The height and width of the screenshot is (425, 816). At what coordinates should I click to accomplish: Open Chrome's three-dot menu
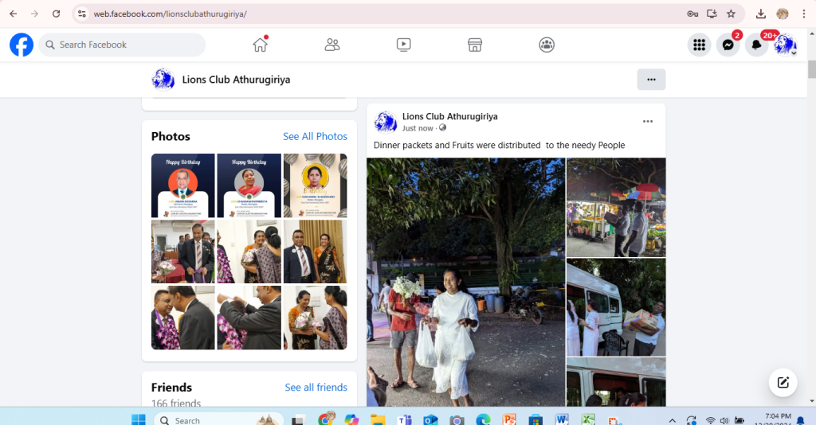804,14
